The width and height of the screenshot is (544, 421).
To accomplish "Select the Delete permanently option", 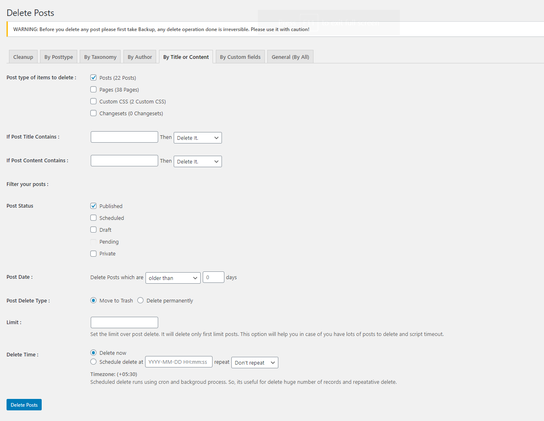I will point(140,300).
